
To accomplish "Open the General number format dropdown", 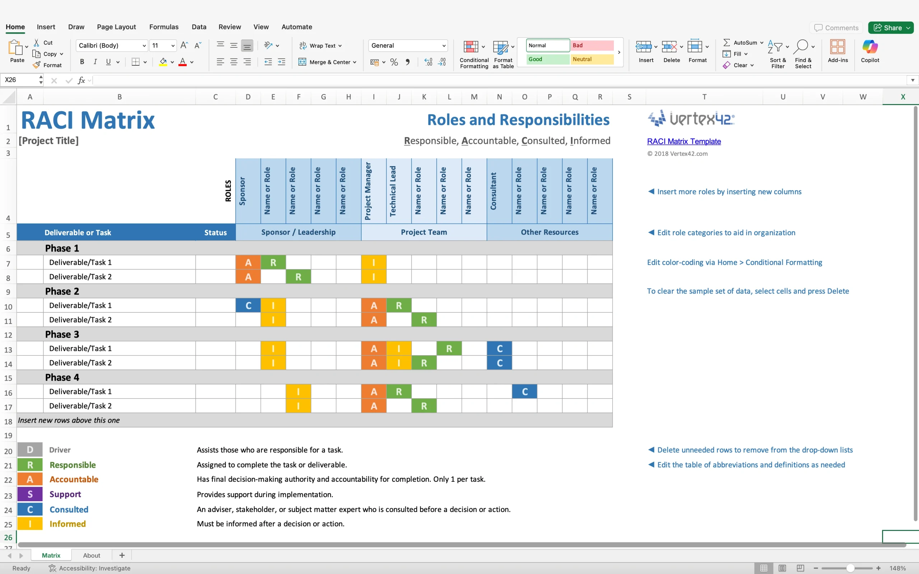I will (444, 46).
